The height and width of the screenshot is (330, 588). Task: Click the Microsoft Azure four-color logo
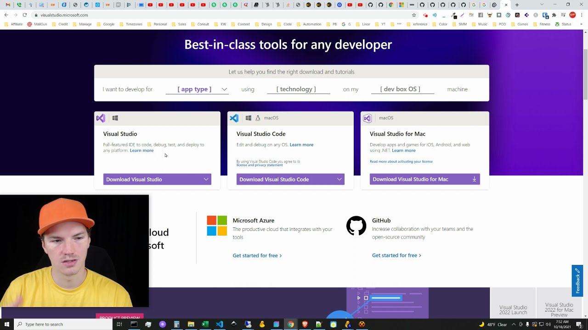tap(217, 226)
